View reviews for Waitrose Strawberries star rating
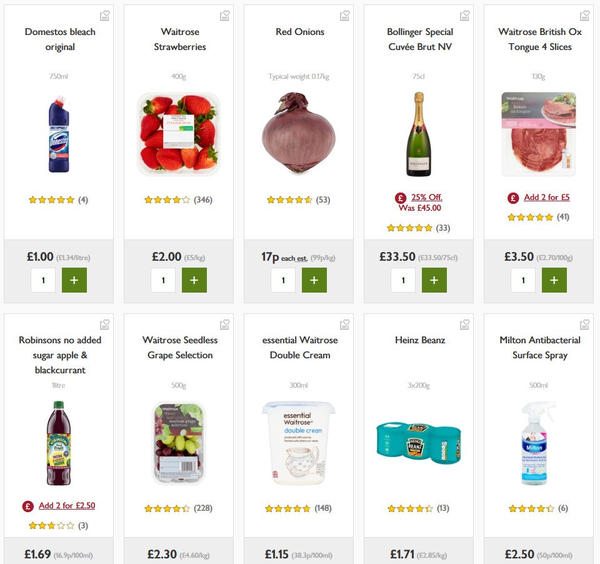Viewport: 600px width, 564px height. pyautogui.click(x=167, y=200)
